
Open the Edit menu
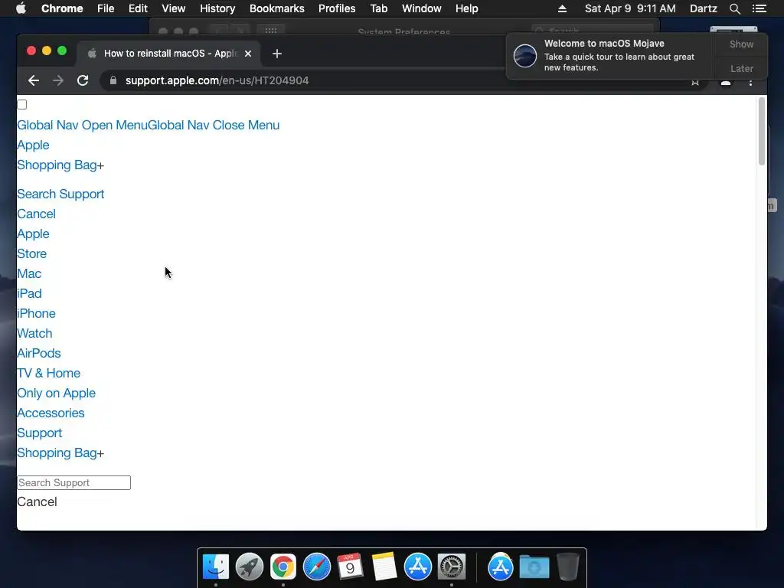click(x=138, y=8)
